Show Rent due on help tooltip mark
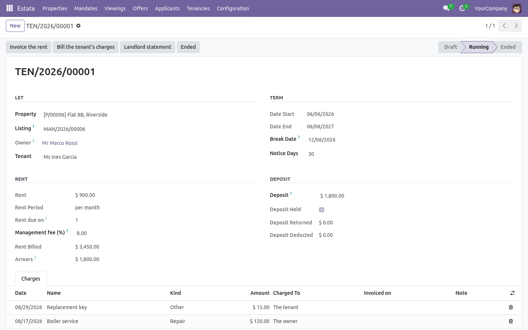The width and height of the screenshot is (528, 330). coord(46,219)
